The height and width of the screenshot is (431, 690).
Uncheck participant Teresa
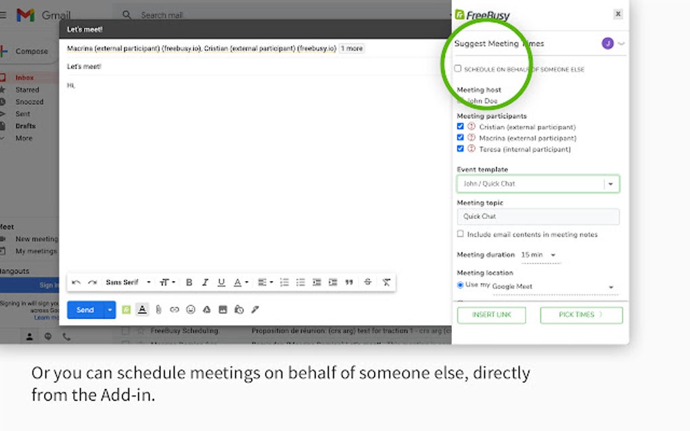[x=460, y=149]
